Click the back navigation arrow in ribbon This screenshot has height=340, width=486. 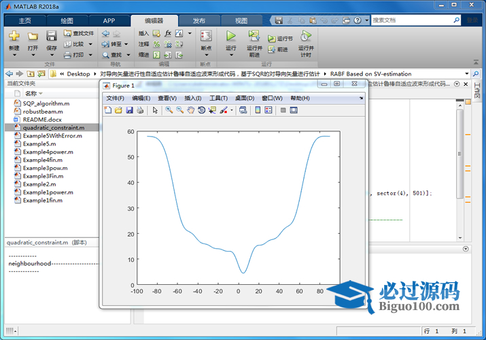[105, 33]
